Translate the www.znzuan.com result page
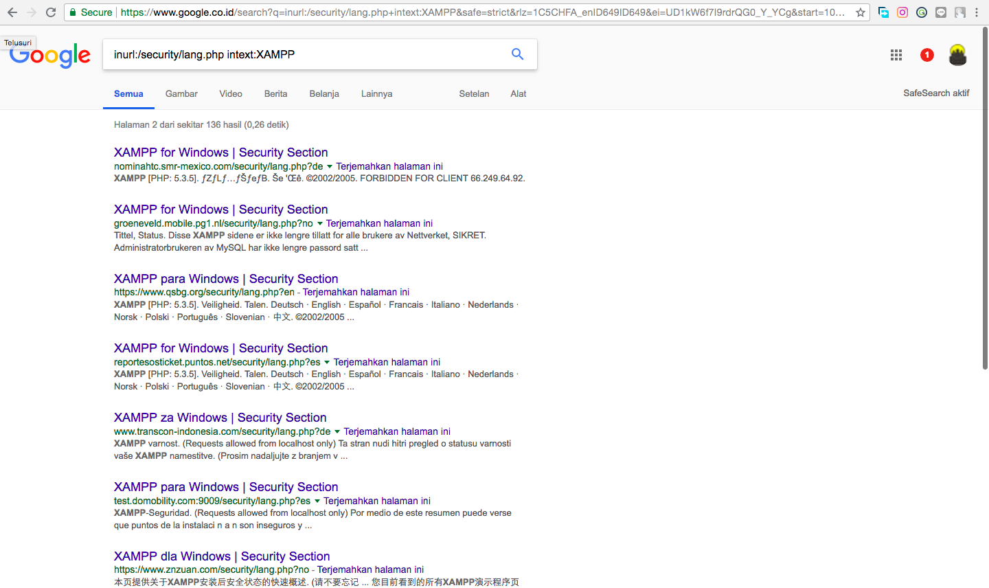This screenshot has height=588, width=989. [x=370, y=569]
